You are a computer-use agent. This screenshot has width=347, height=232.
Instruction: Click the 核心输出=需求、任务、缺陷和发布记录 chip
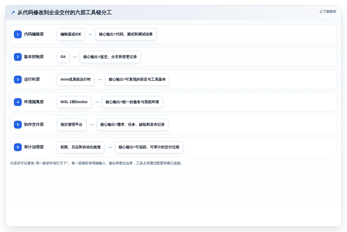[x=133, y=125]
